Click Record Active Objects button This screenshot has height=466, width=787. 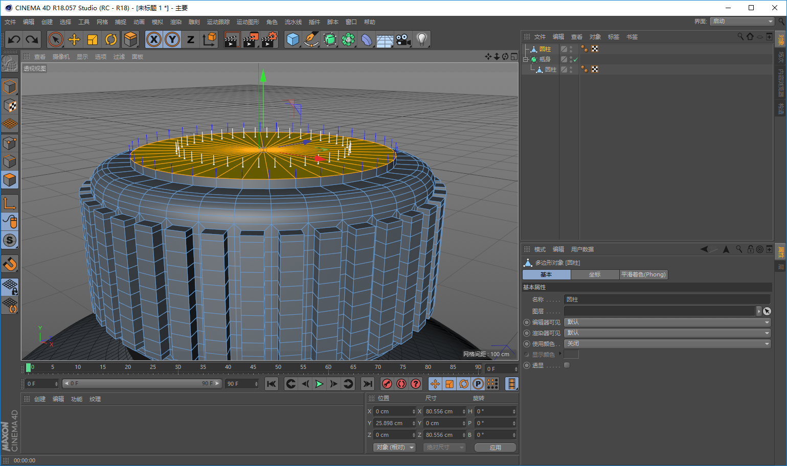(x=387, y=384)
